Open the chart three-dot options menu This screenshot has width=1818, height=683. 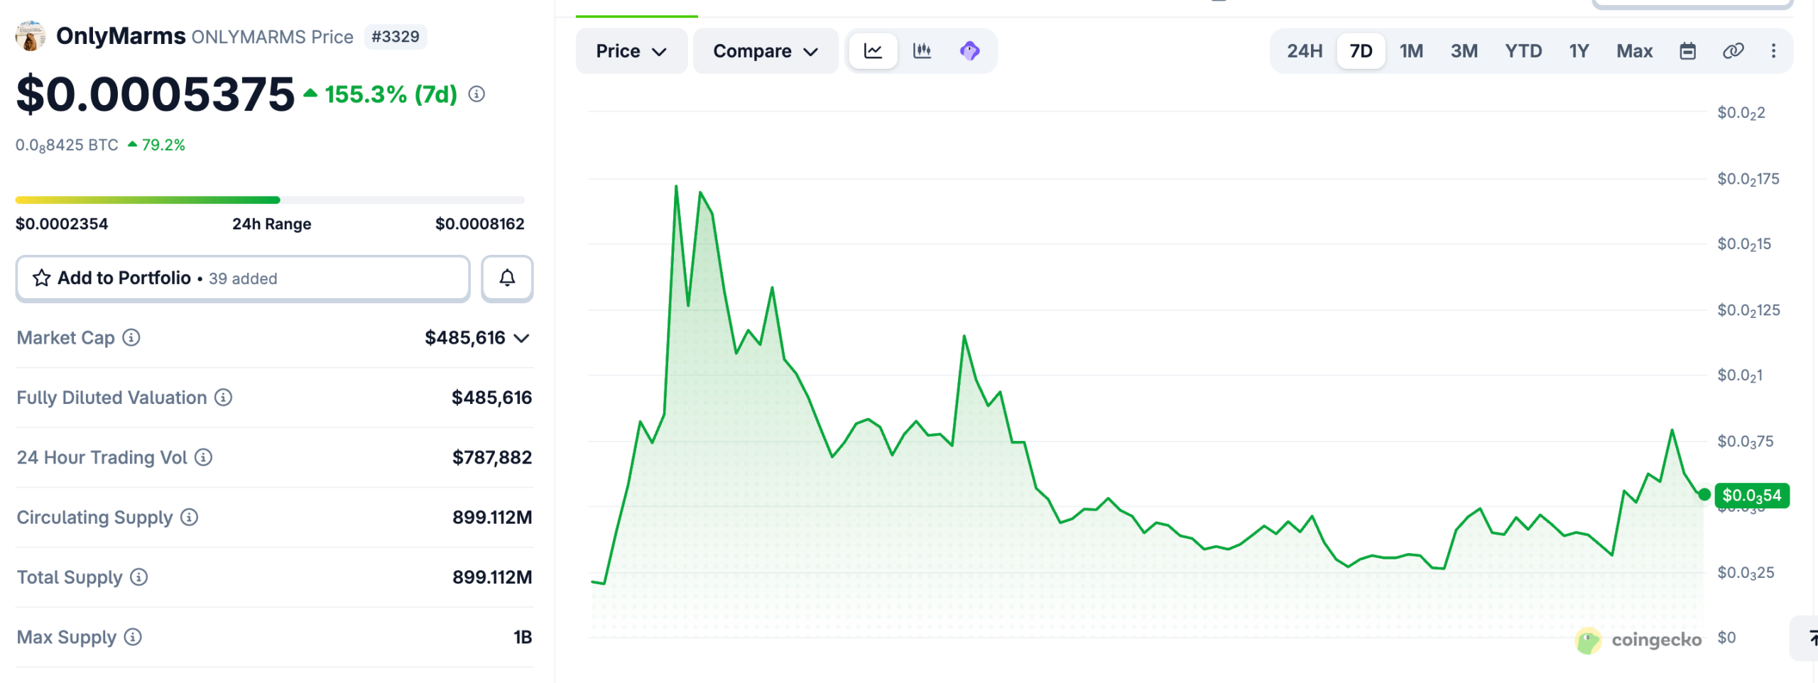(1773, 51)
